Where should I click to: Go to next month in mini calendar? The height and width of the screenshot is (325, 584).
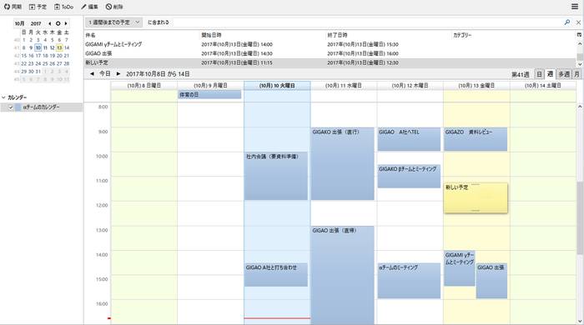(x=66, y=23)
